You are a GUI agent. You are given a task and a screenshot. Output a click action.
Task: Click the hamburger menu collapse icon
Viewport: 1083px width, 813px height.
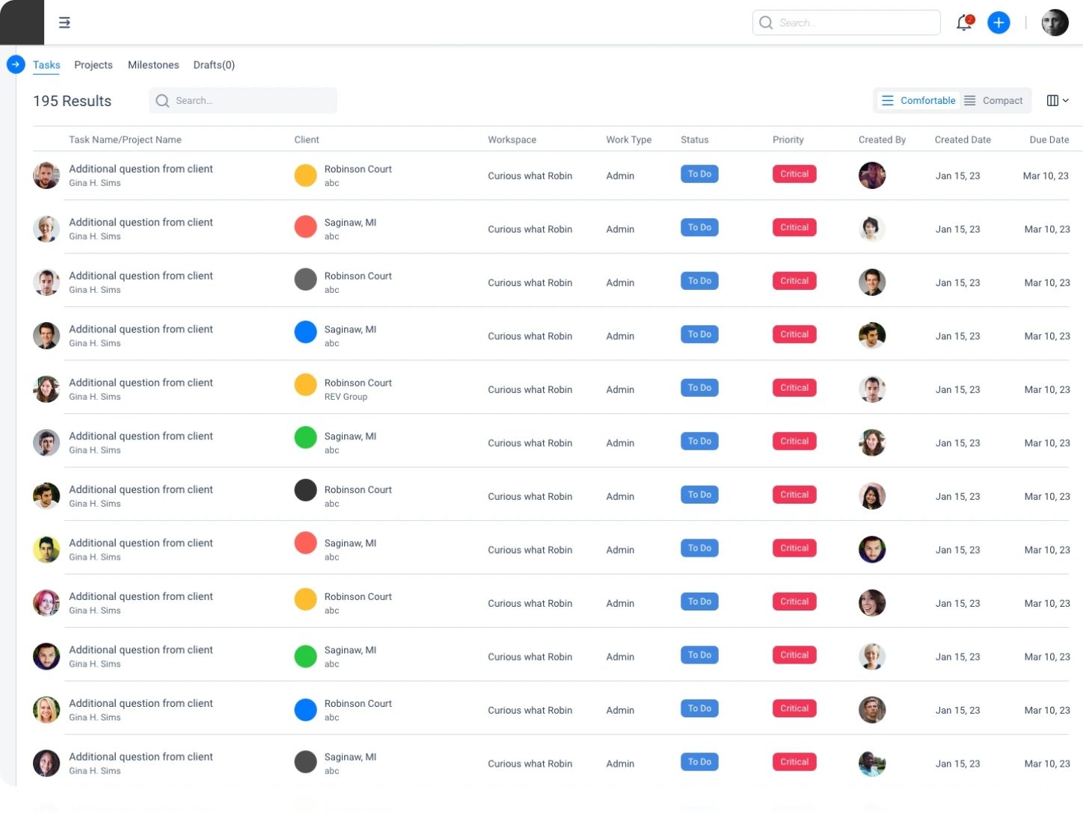point(64,22)
